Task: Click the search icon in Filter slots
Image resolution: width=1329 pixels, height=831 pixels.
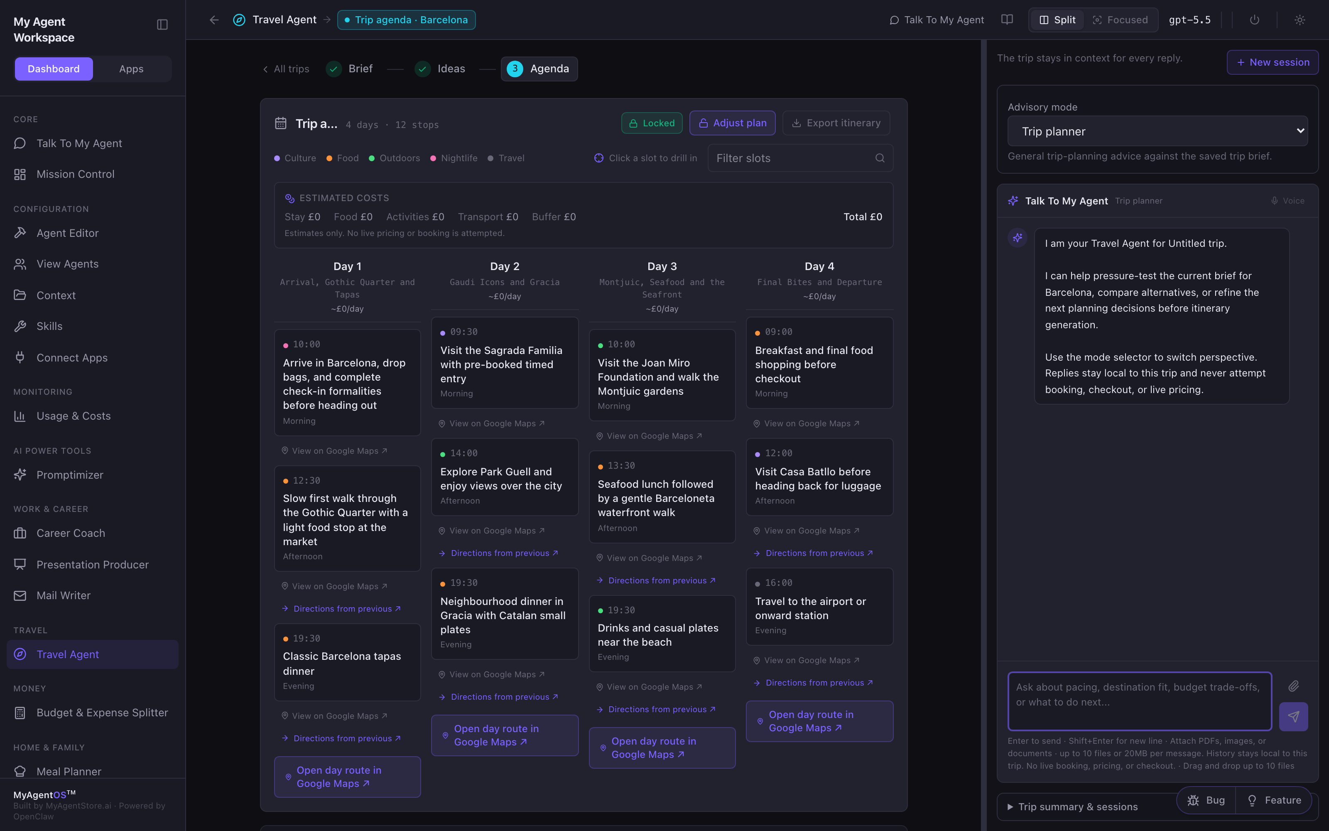Action: (880, 158)
